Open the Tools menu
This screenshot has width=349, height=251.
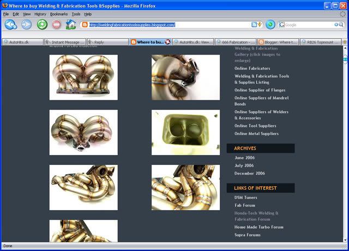coord(76,14)
